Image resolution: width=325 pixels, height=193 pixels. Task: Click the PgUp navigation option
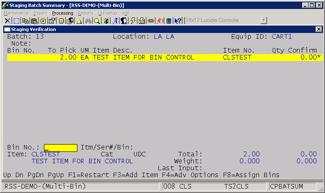56,175
